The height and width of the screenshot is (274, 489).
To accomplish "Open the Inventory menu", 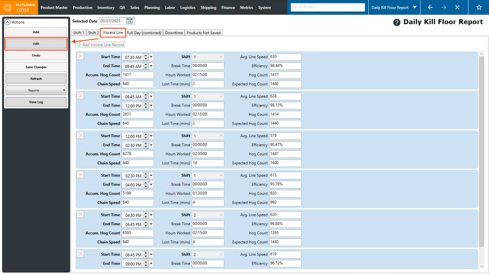I will pos(106,7).
